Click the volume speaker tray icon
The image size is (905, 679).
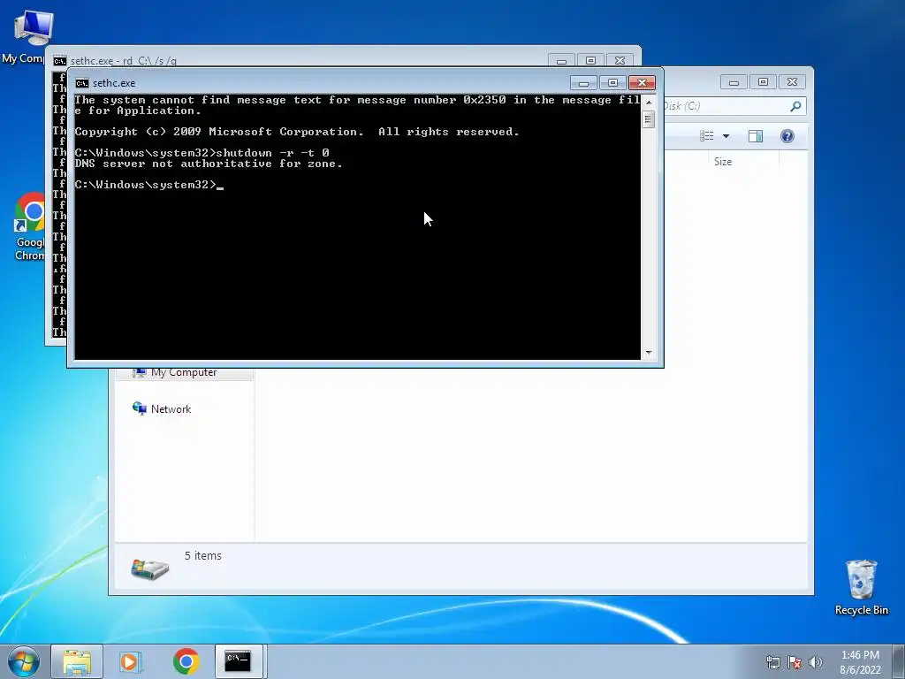[815, 662]
